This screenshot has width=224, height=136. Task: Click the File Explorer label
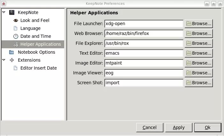pos(89,43)
